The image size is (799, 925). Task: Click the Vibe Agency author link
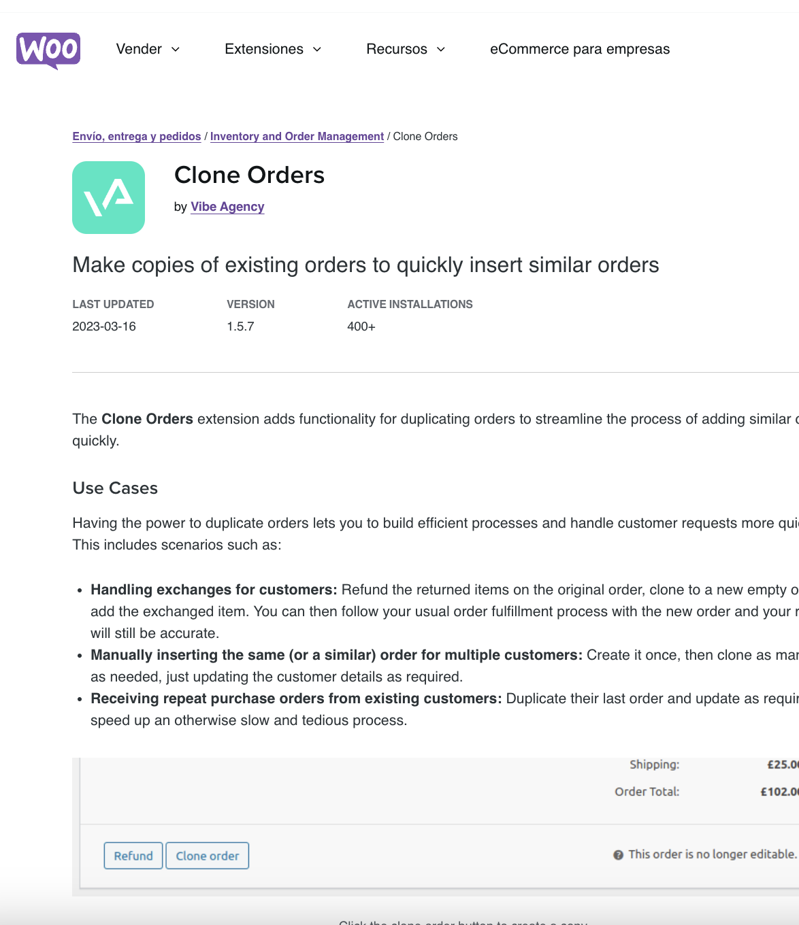227,207
